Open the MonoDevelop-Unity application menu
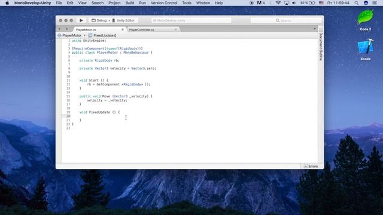The image size is (383, 215). pyautogui.click(x=32, y=3)
